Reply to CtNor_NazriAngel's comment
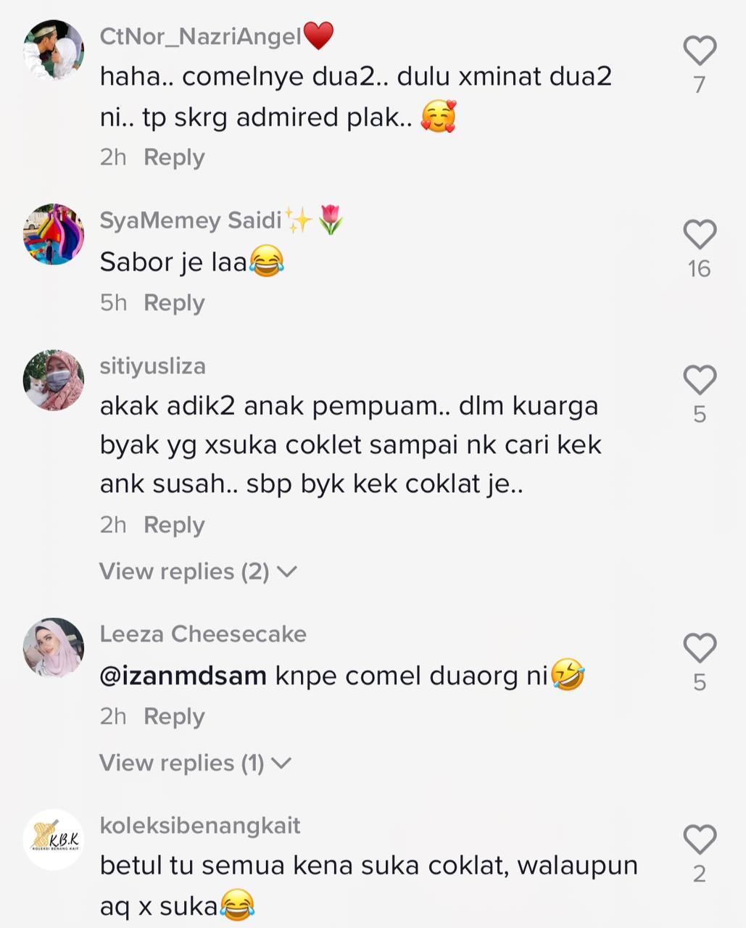Screen dimensions: 746x928 click(174, 157)
